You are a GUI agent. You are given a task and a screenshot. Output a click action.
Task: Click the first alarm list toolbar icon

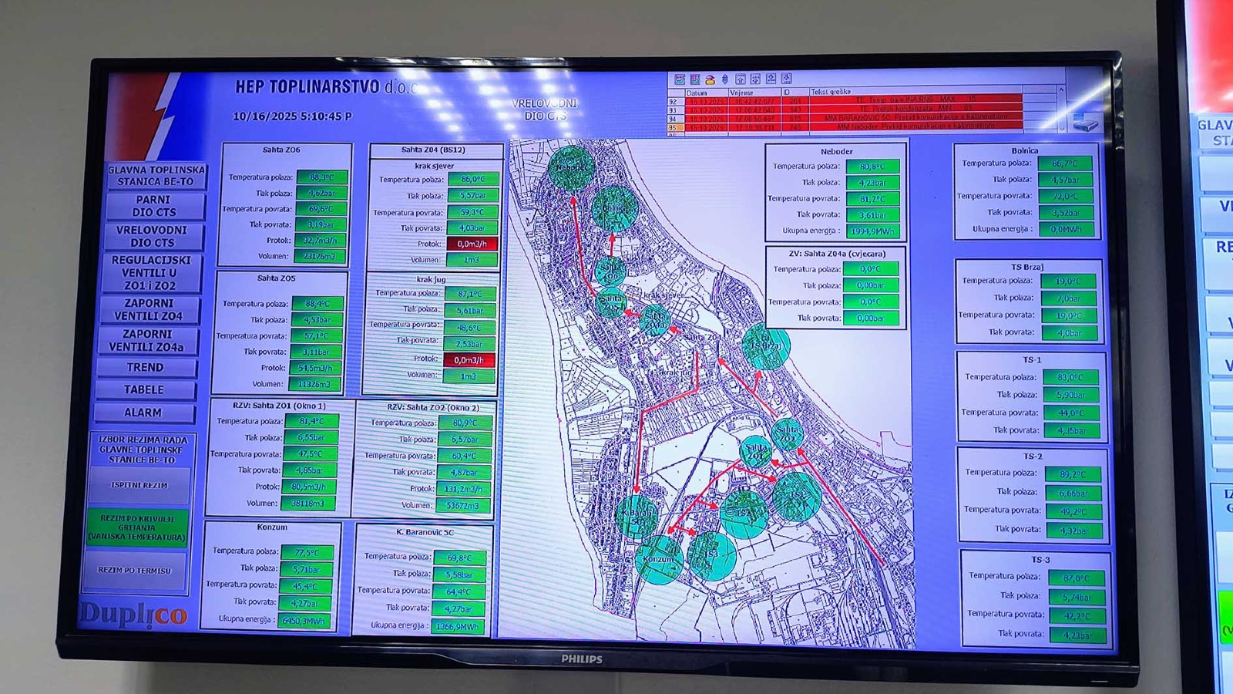tap(680, 79)
